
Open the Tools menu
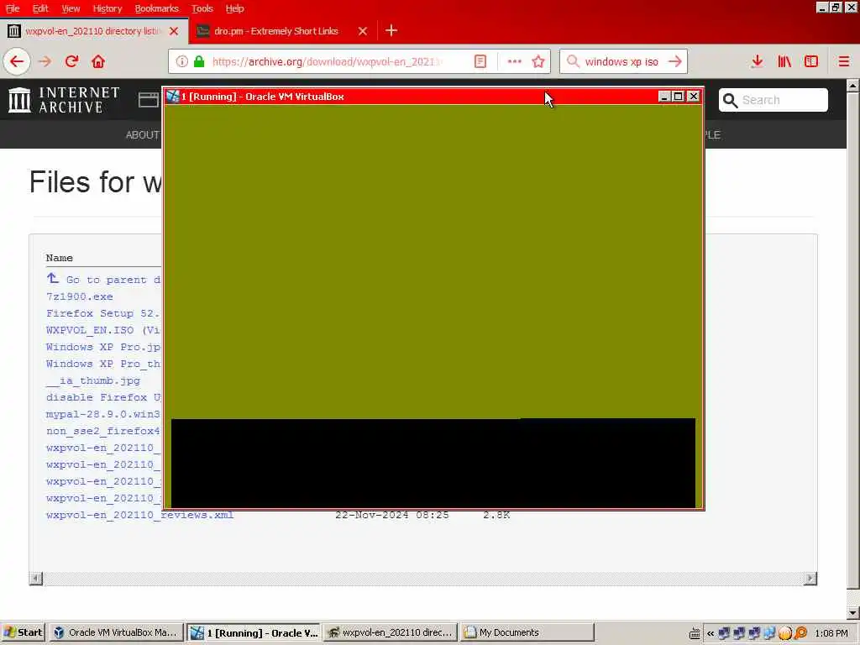[202, 8]
